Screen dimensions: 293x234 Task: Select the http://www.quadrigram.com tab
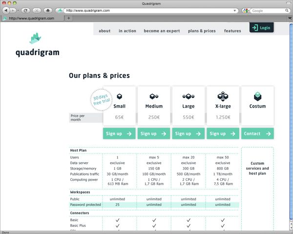(32, 19)
